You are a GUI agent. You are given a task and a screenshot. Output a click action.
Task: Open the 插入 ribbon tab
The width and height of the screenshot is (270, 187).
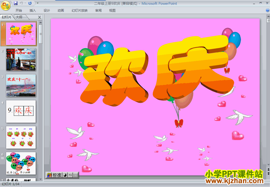[x=33, y=11]
